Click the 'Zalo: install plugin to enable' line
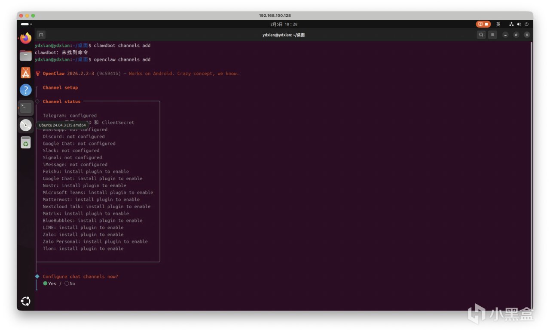The height and width of the screenshot is (333, 550). click(x=83, y=234)
